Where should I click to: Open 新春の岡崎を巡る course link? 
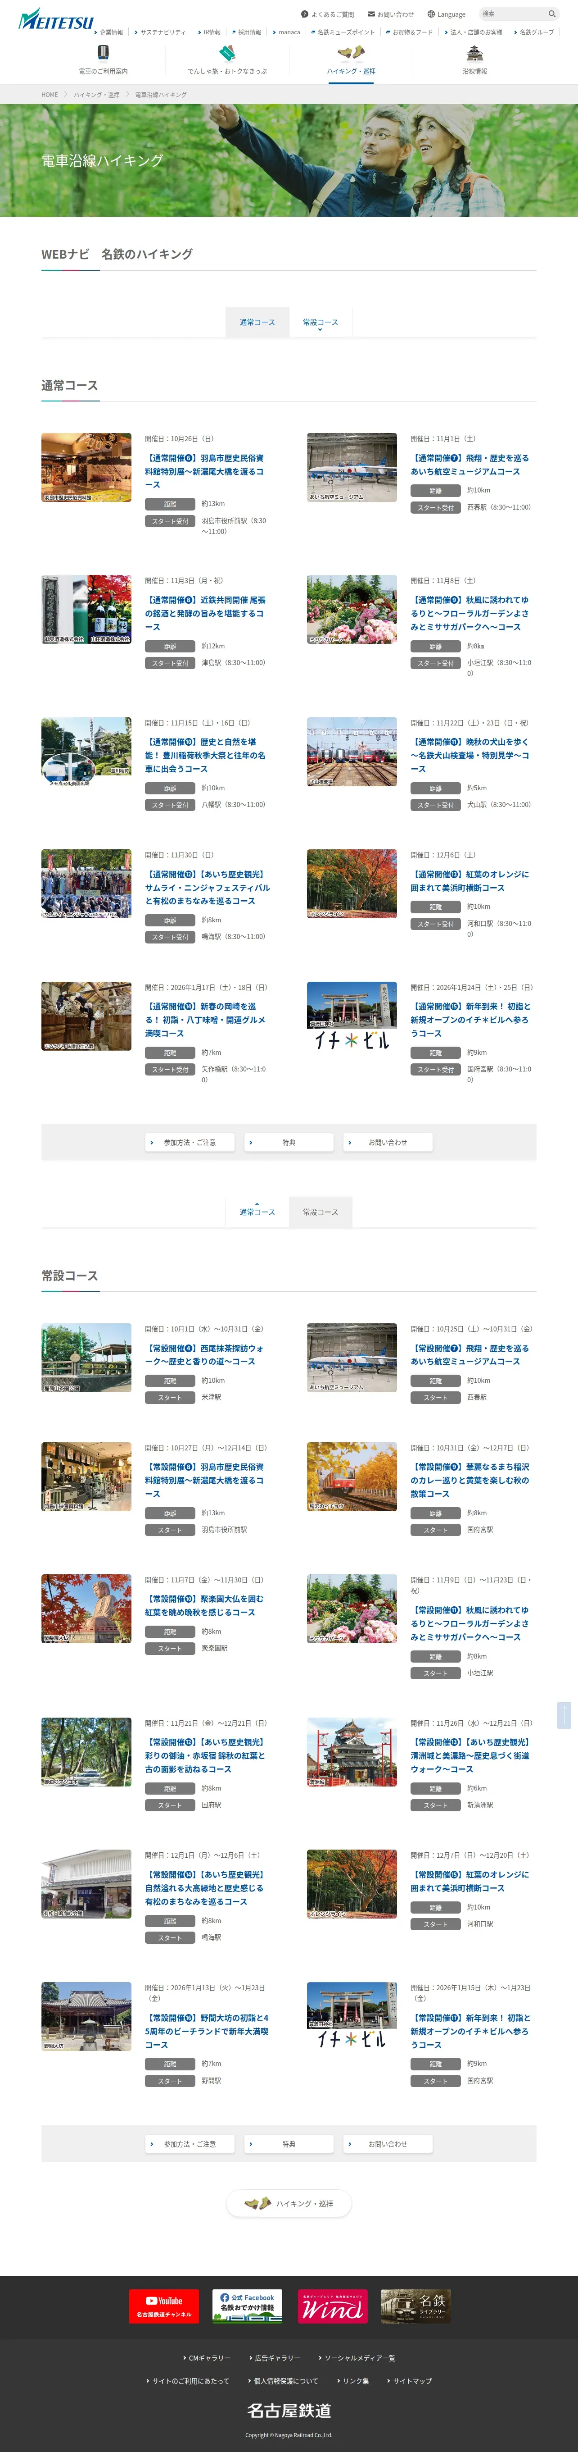coord(205,1020)
